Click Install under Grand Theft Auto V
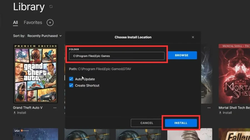250x140 pixels. [x=21, y=113]
